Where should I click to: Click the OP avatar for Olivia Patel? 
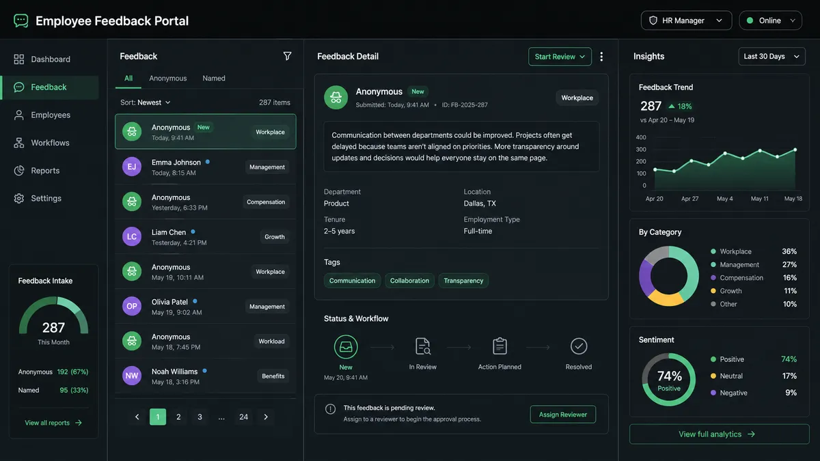[x=132, y=306]
